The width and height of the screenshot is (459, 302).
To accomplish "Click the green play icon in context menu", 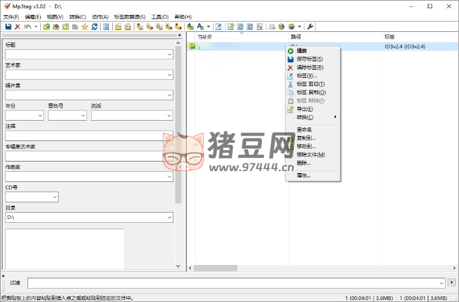I will coord(291,50).
